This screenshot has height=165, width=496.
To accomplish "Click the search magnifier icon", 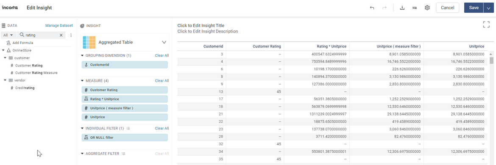I will tap(22, 35).
